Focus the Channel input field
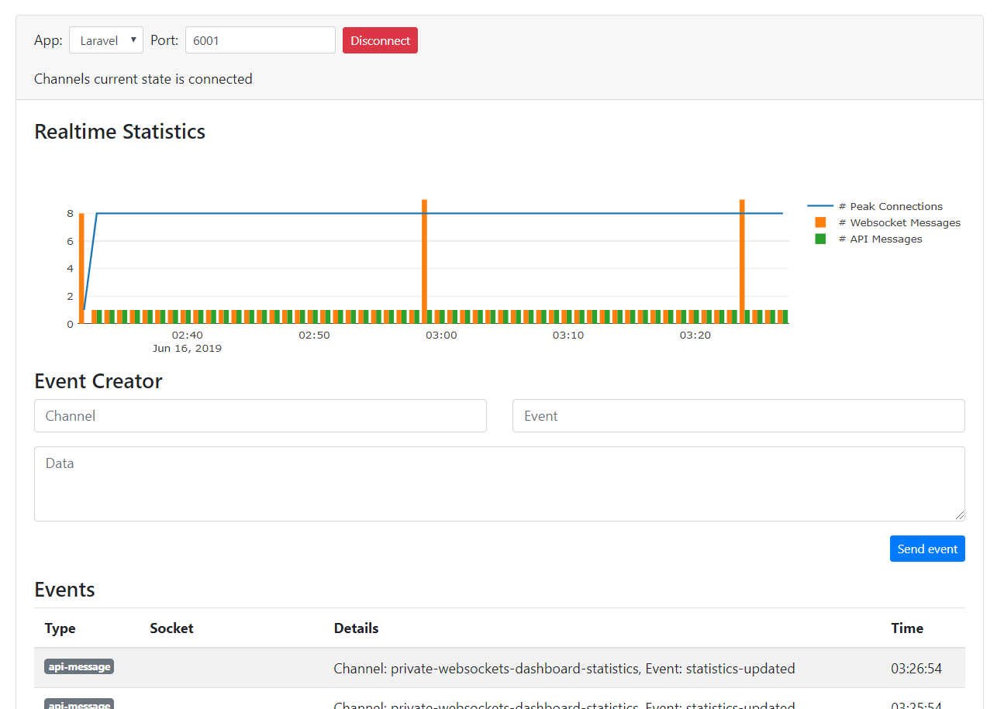The image size is (997, 709). (x=260, y=416)
